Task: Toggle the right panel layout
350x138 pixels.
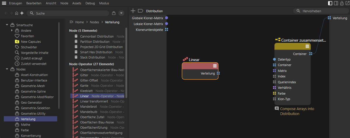Action: tap(336, 3)
